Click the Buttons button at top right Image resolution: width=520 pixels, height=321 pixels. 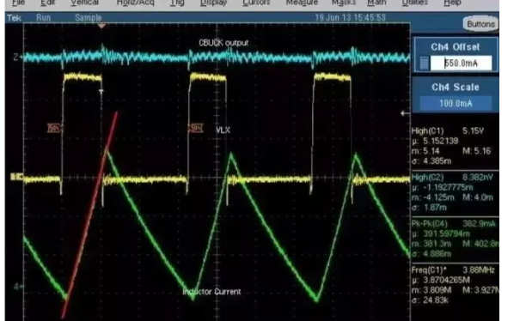coord(480,24)
